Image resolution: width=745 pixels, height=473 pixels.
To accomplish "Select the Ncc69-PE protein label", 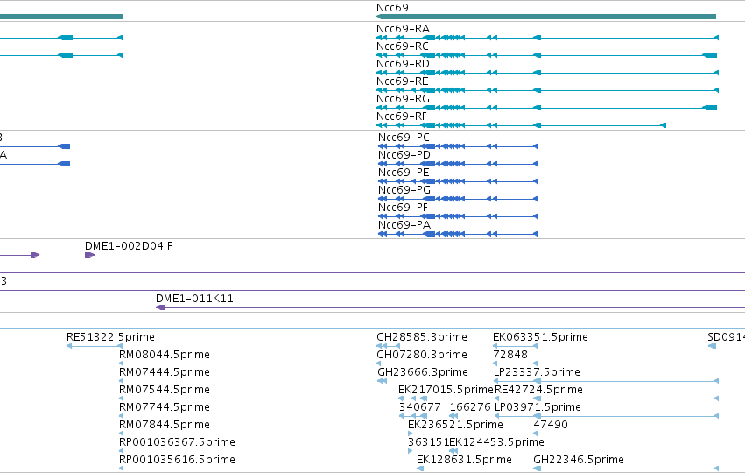I will (404, 173).
